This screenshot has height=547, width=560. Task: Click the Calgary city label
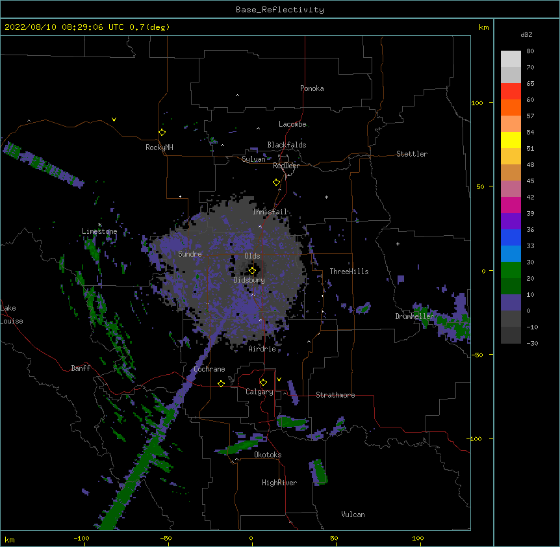[260, 392]
